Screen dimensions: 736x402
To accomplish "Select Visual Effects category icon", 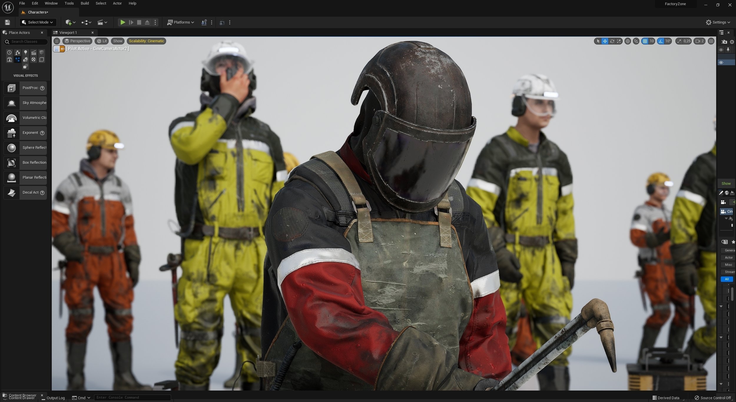I will point(18,60).
